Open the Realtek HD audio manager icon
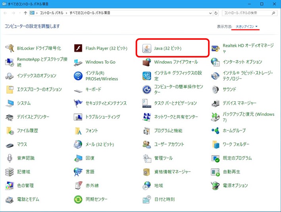Viewport: 281px width, 212px height. [216, 48]
